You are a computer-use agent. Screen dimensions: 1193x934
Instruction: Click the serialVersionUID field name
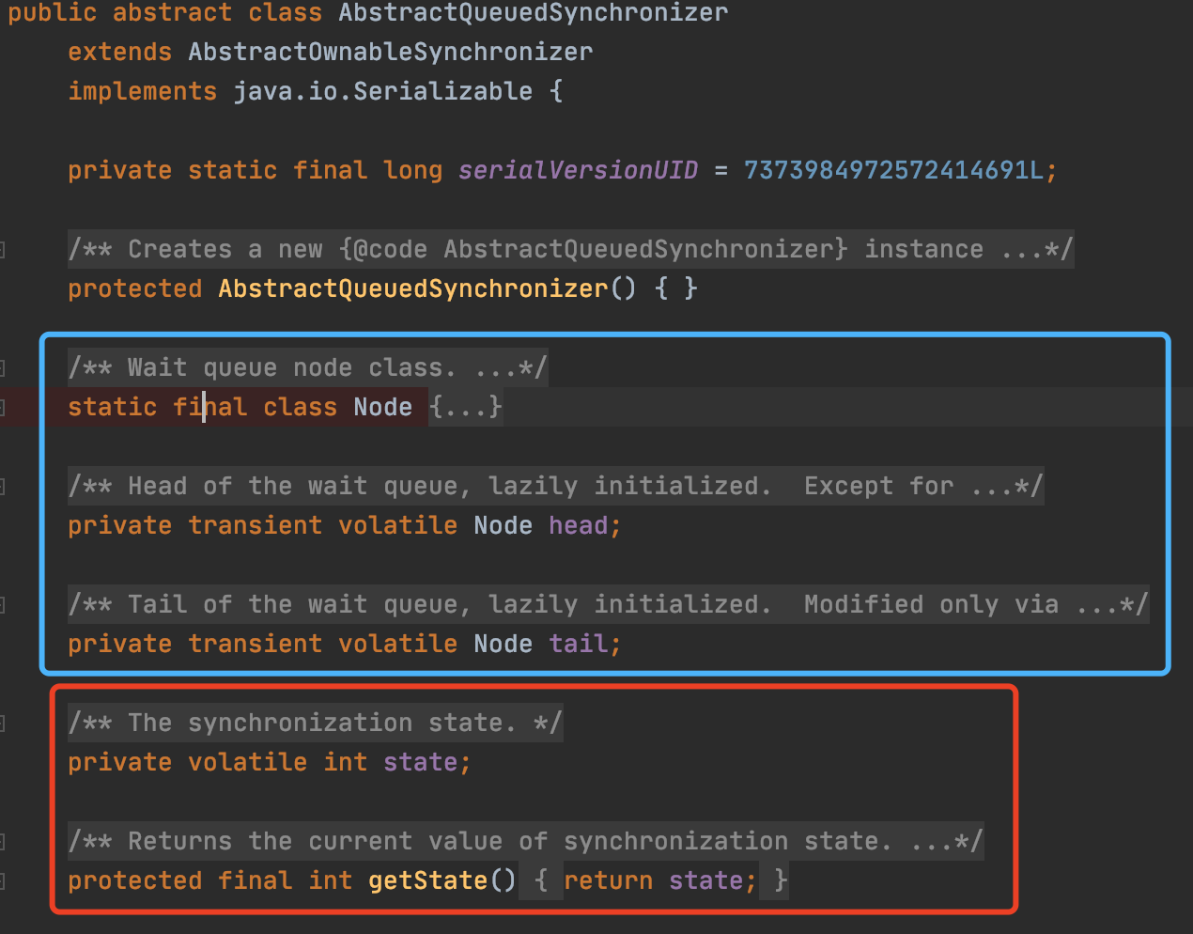pos(578,171)
